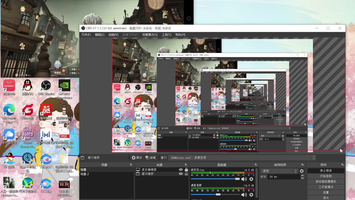Open the OBS Studio desktop shortcut
This screenshot has width=355, height=200.
[46, 87]
